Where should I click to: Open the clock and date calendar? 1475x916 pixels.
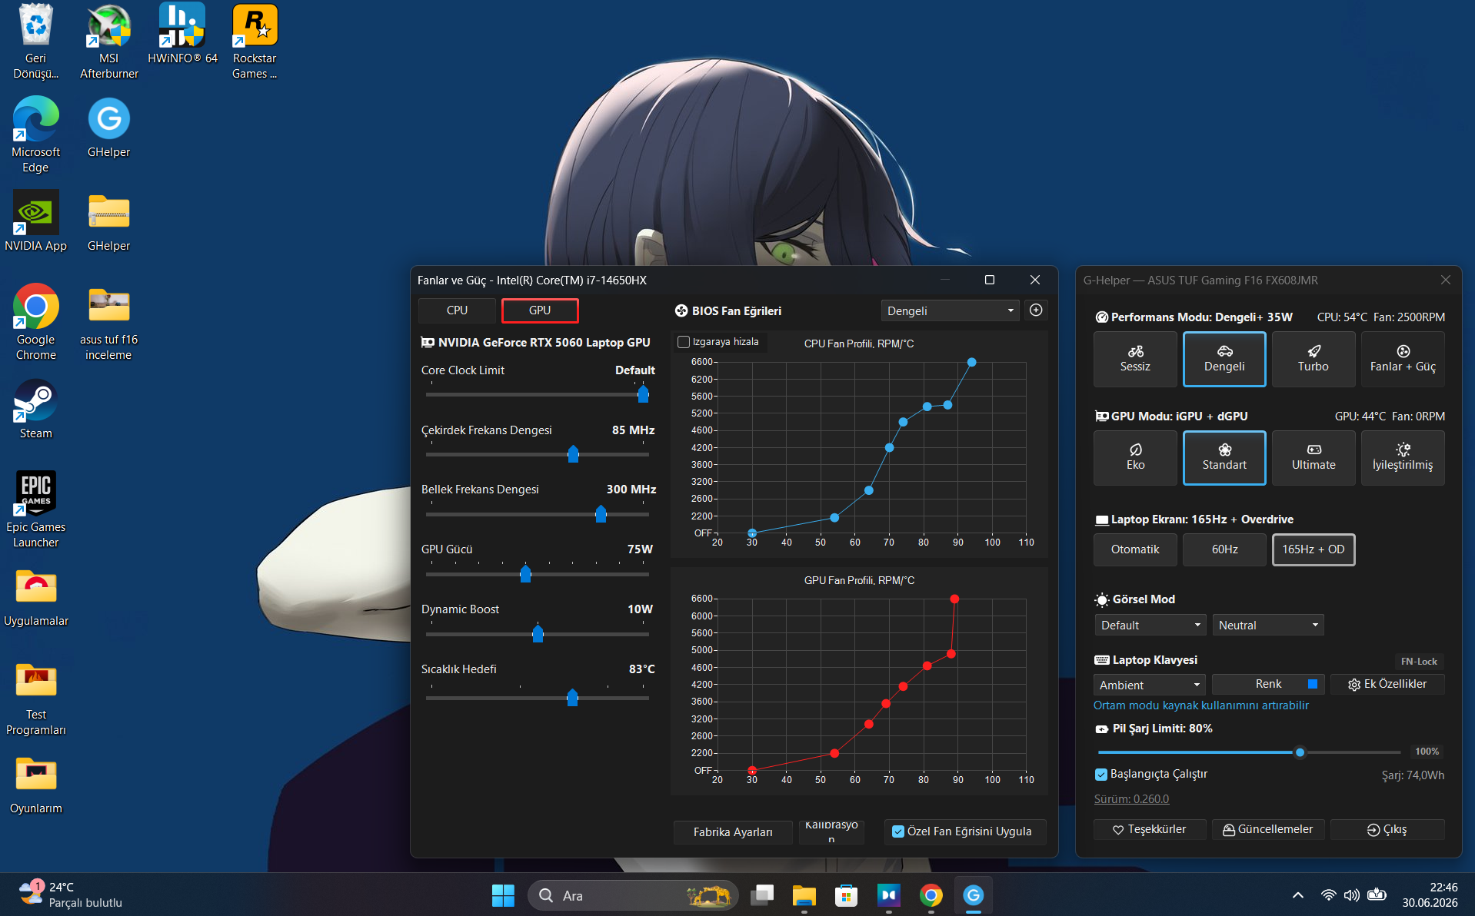tap(1430, 895)
